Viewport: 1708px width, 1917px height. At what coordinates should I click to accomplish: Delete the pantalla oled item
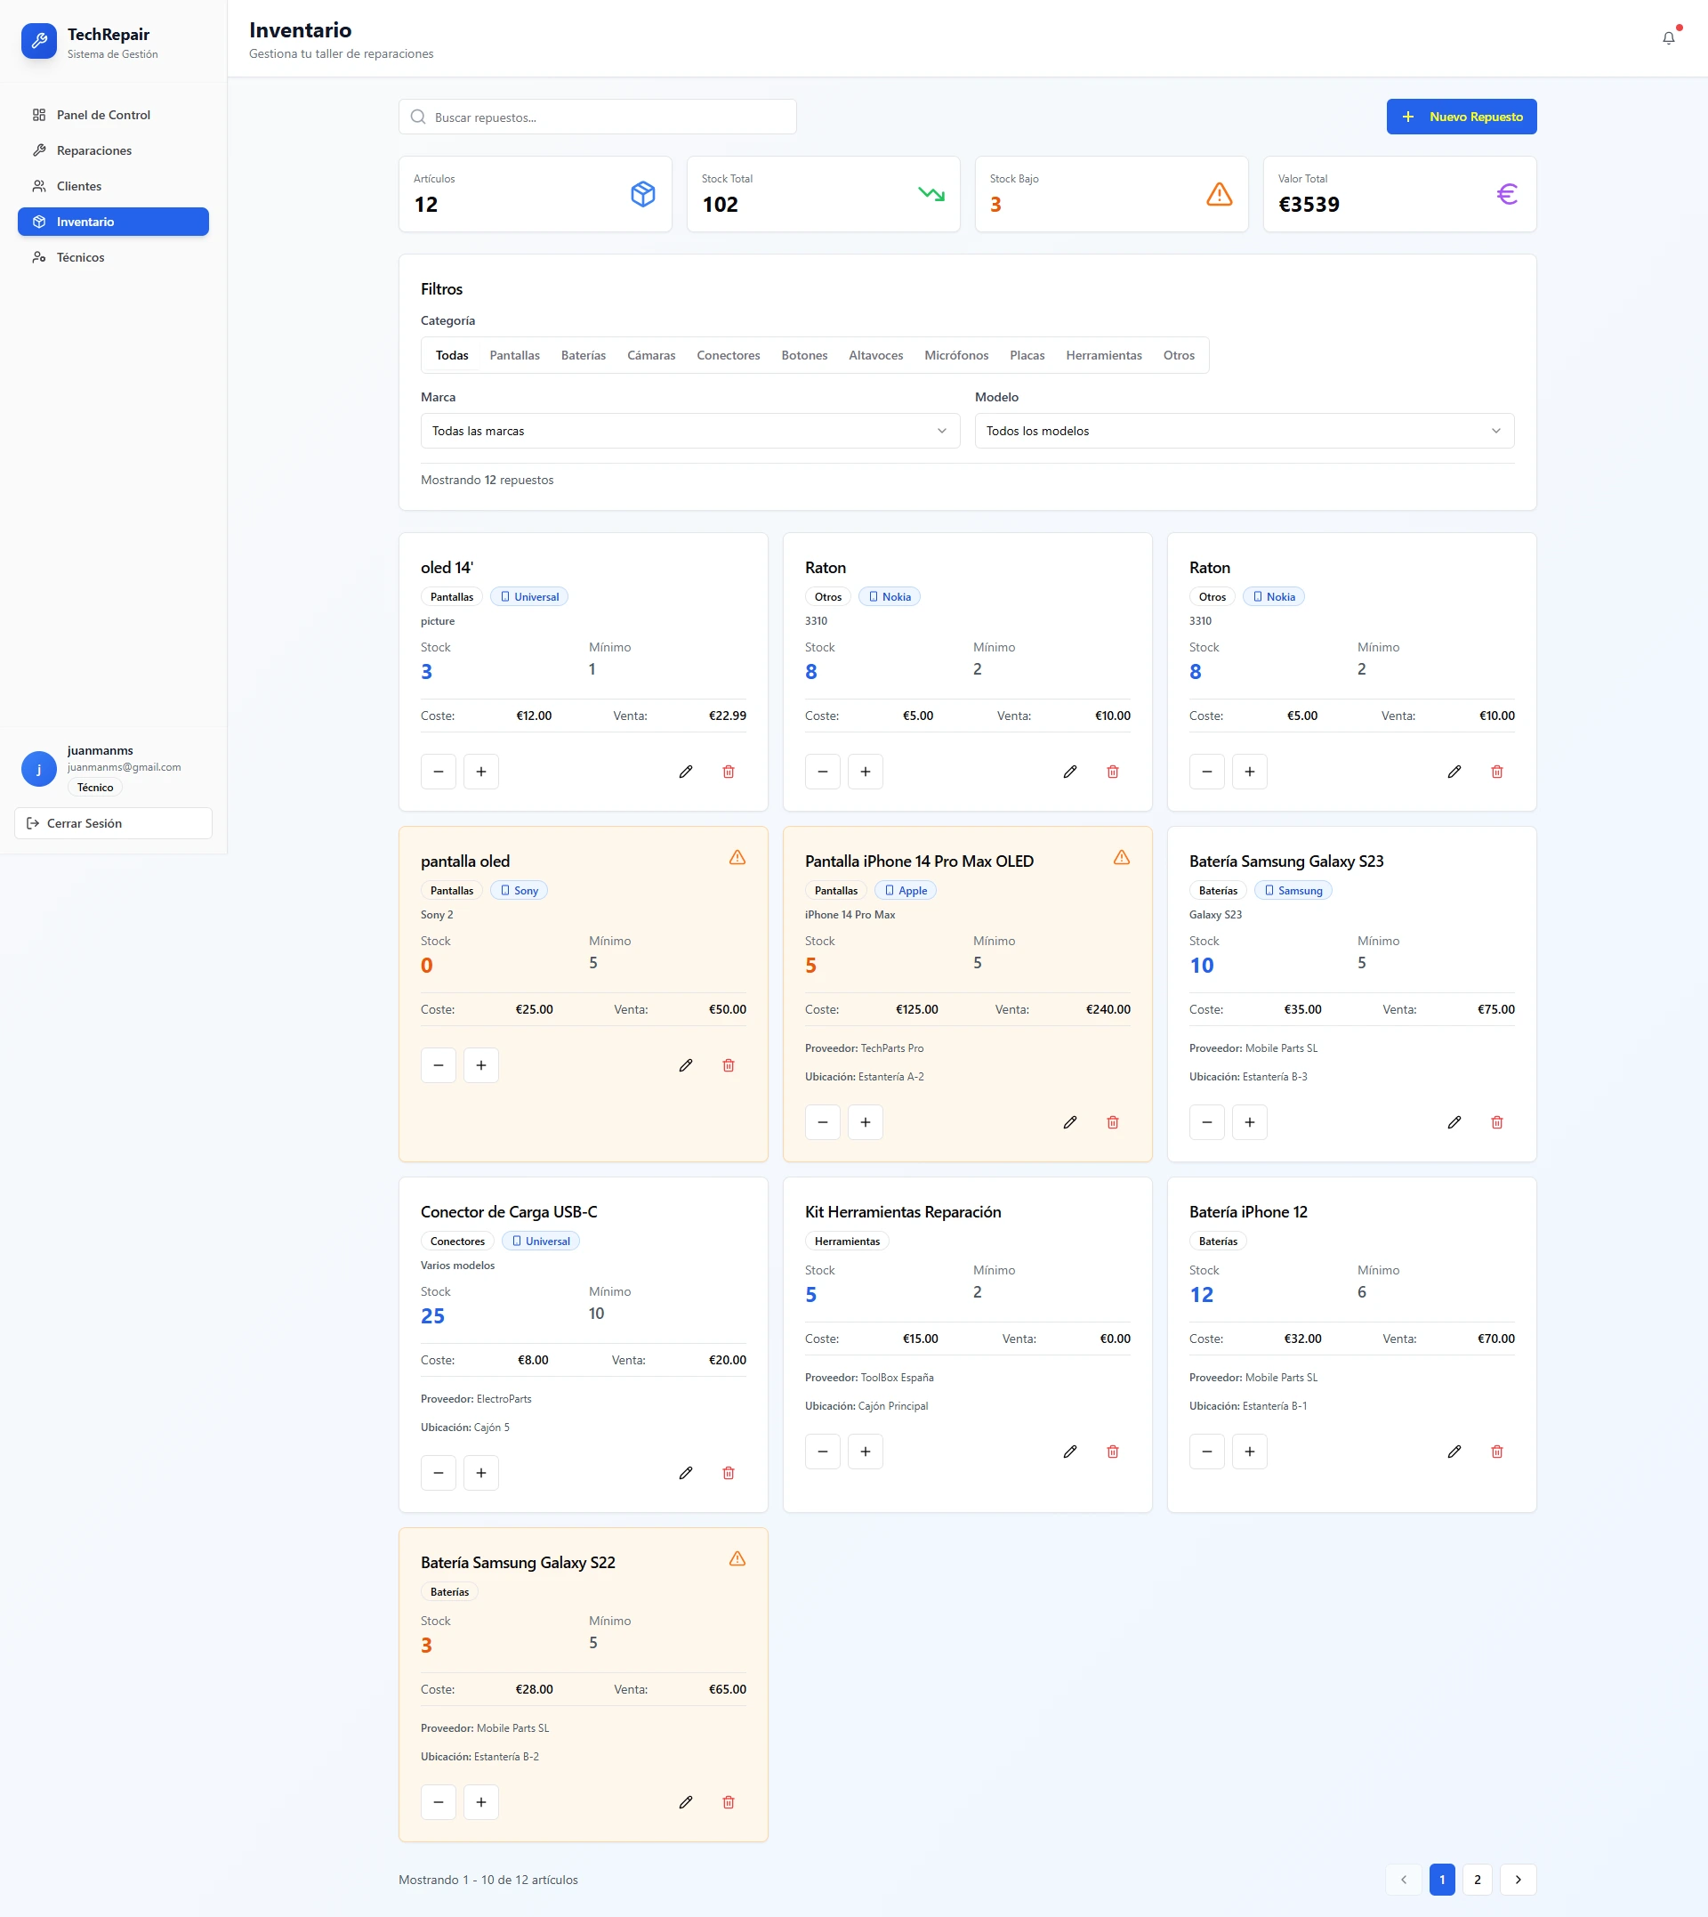tap(729, 1065)
